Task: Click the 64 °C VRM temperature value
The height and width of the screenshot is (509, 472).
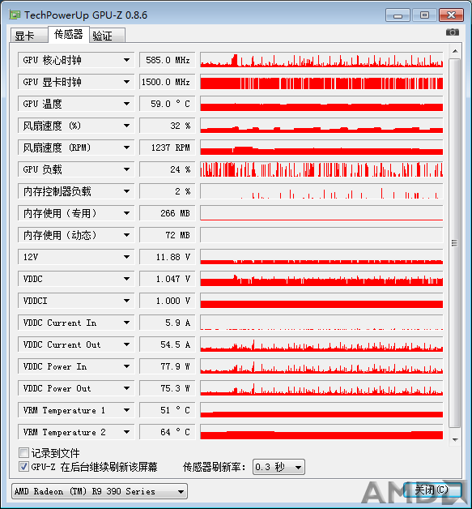Action: (x=168, y=432)
